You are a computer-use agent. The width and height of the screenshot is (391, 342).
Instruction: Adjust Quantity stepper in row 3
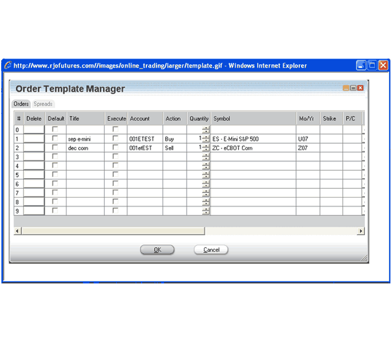click(206, 157)
